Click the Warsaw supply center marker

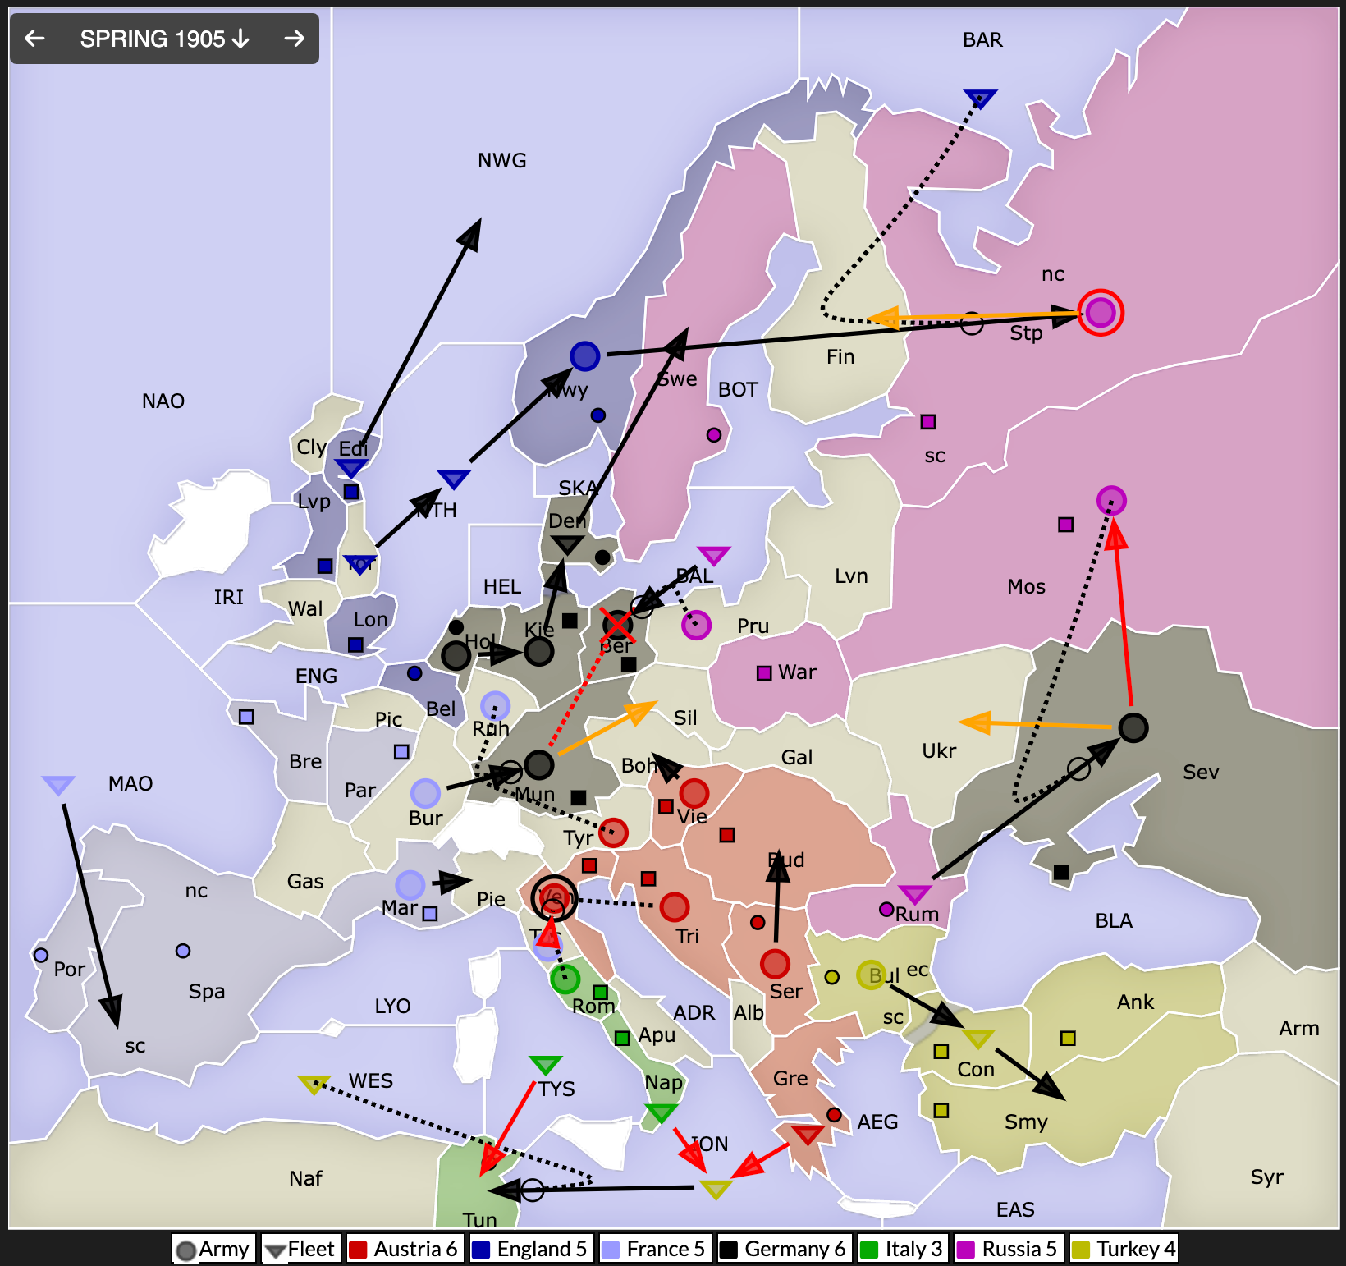pos(764,673)
